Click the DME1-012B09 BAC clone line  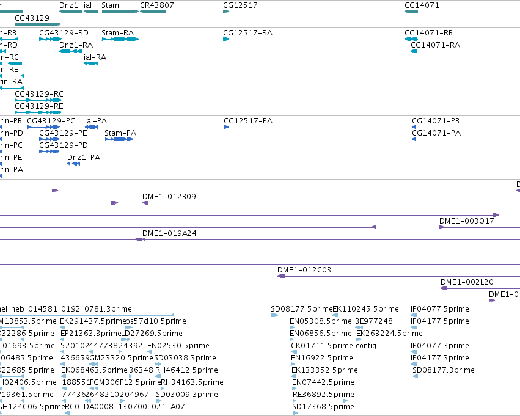pos(331,203)
